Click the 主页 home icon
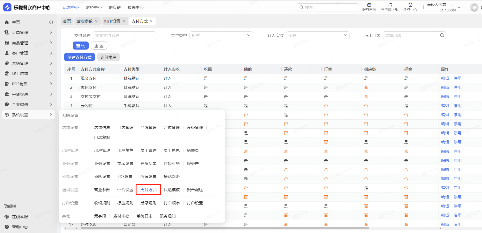482x233 pixels. point(7,22)
